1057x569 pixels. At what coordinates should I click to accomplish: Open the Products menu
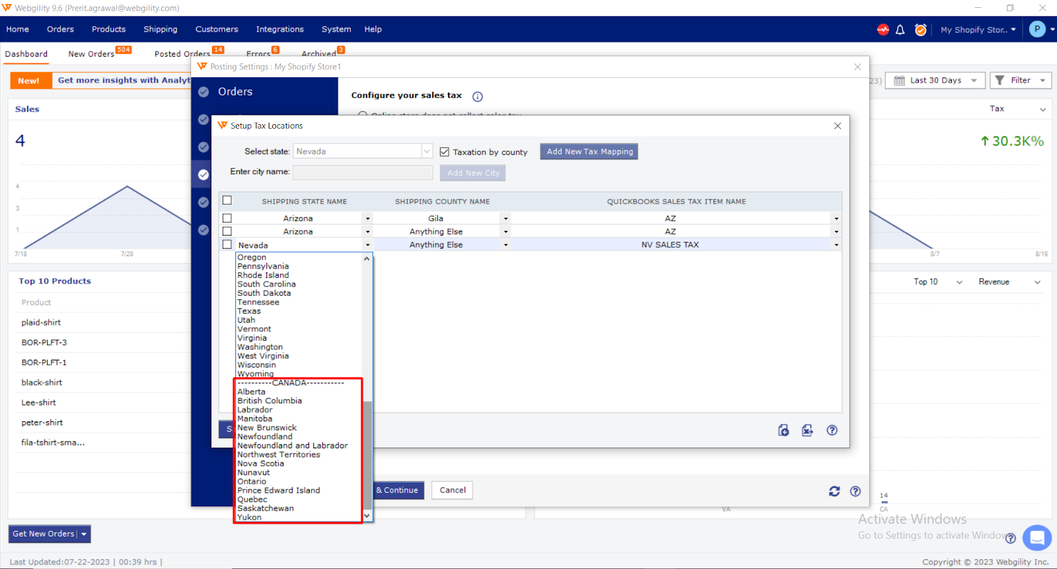point(108,29)
